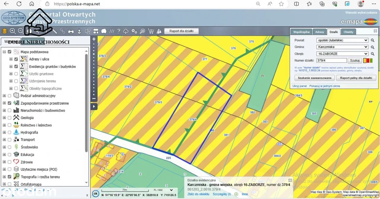Enable the Ortofotomapa layer checkbox
This screenshot has height=199, width=380.
click(9, 184)
